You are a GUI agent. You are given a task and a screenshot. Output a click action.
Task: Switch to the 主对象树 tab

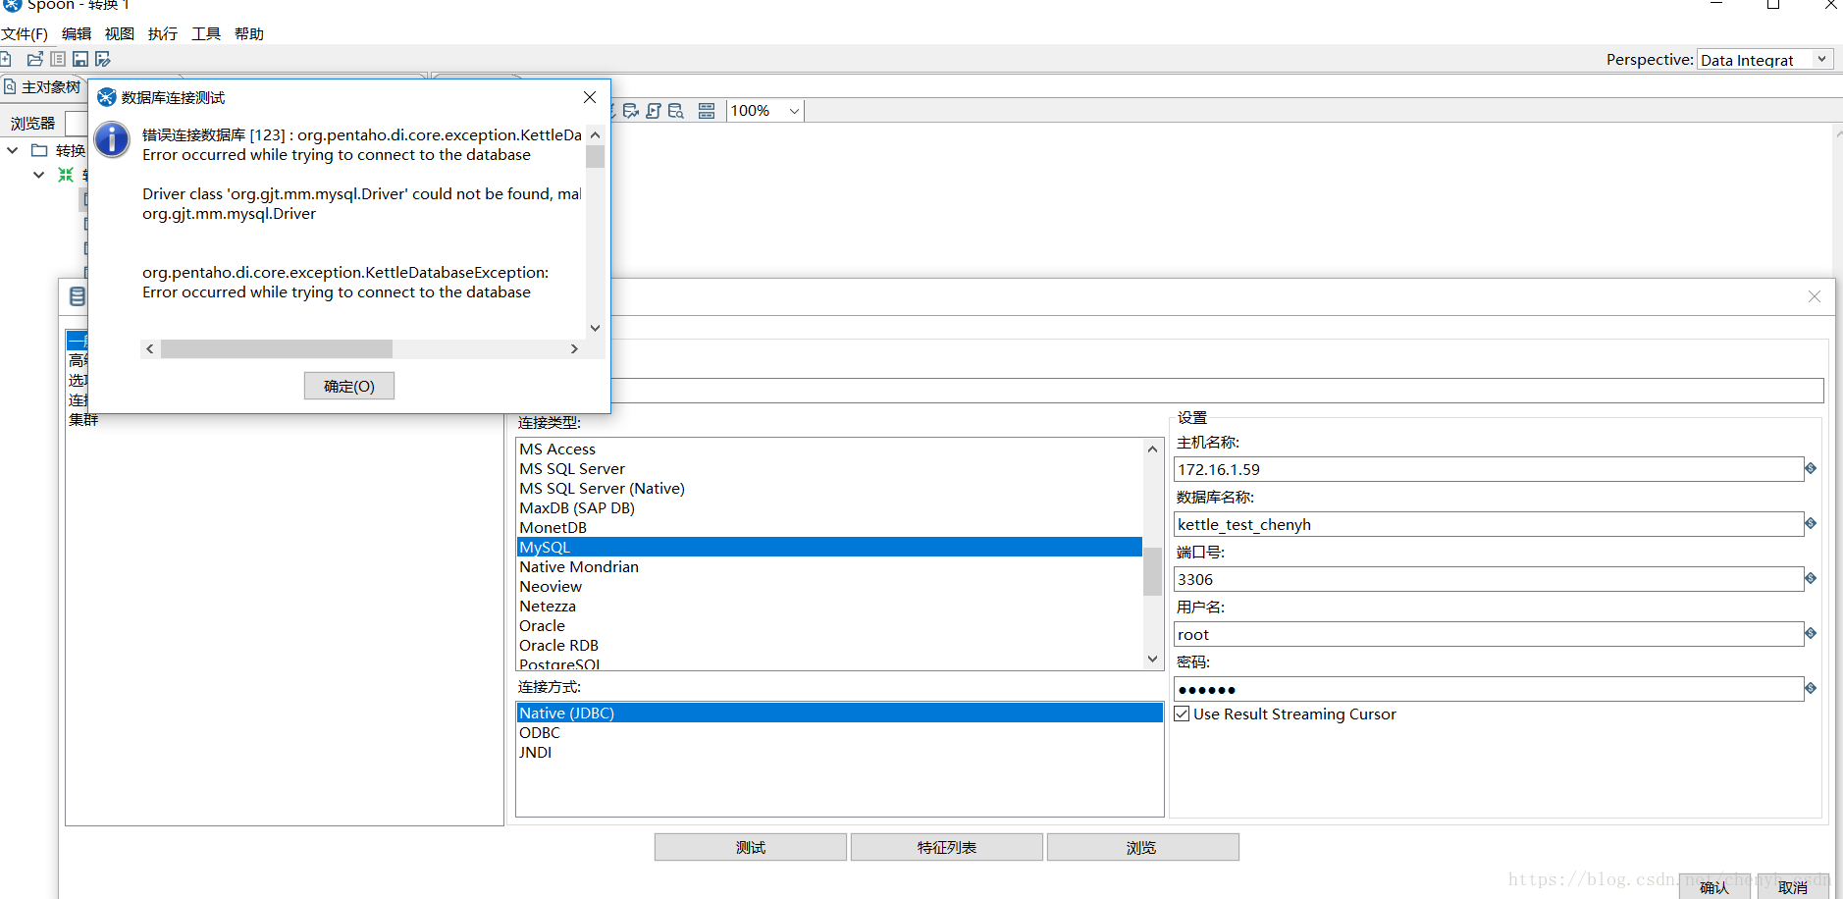click(43, 87)
